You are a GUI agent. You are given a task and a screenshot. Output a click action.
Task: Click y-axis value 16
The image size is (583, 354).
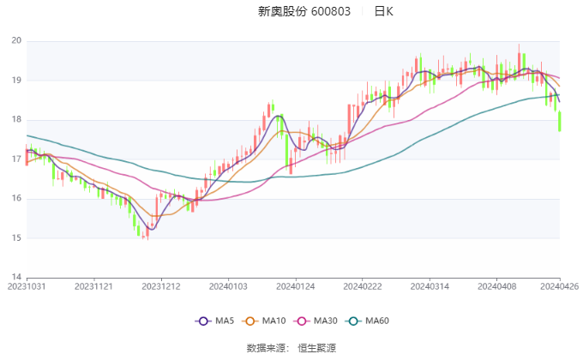16,199
